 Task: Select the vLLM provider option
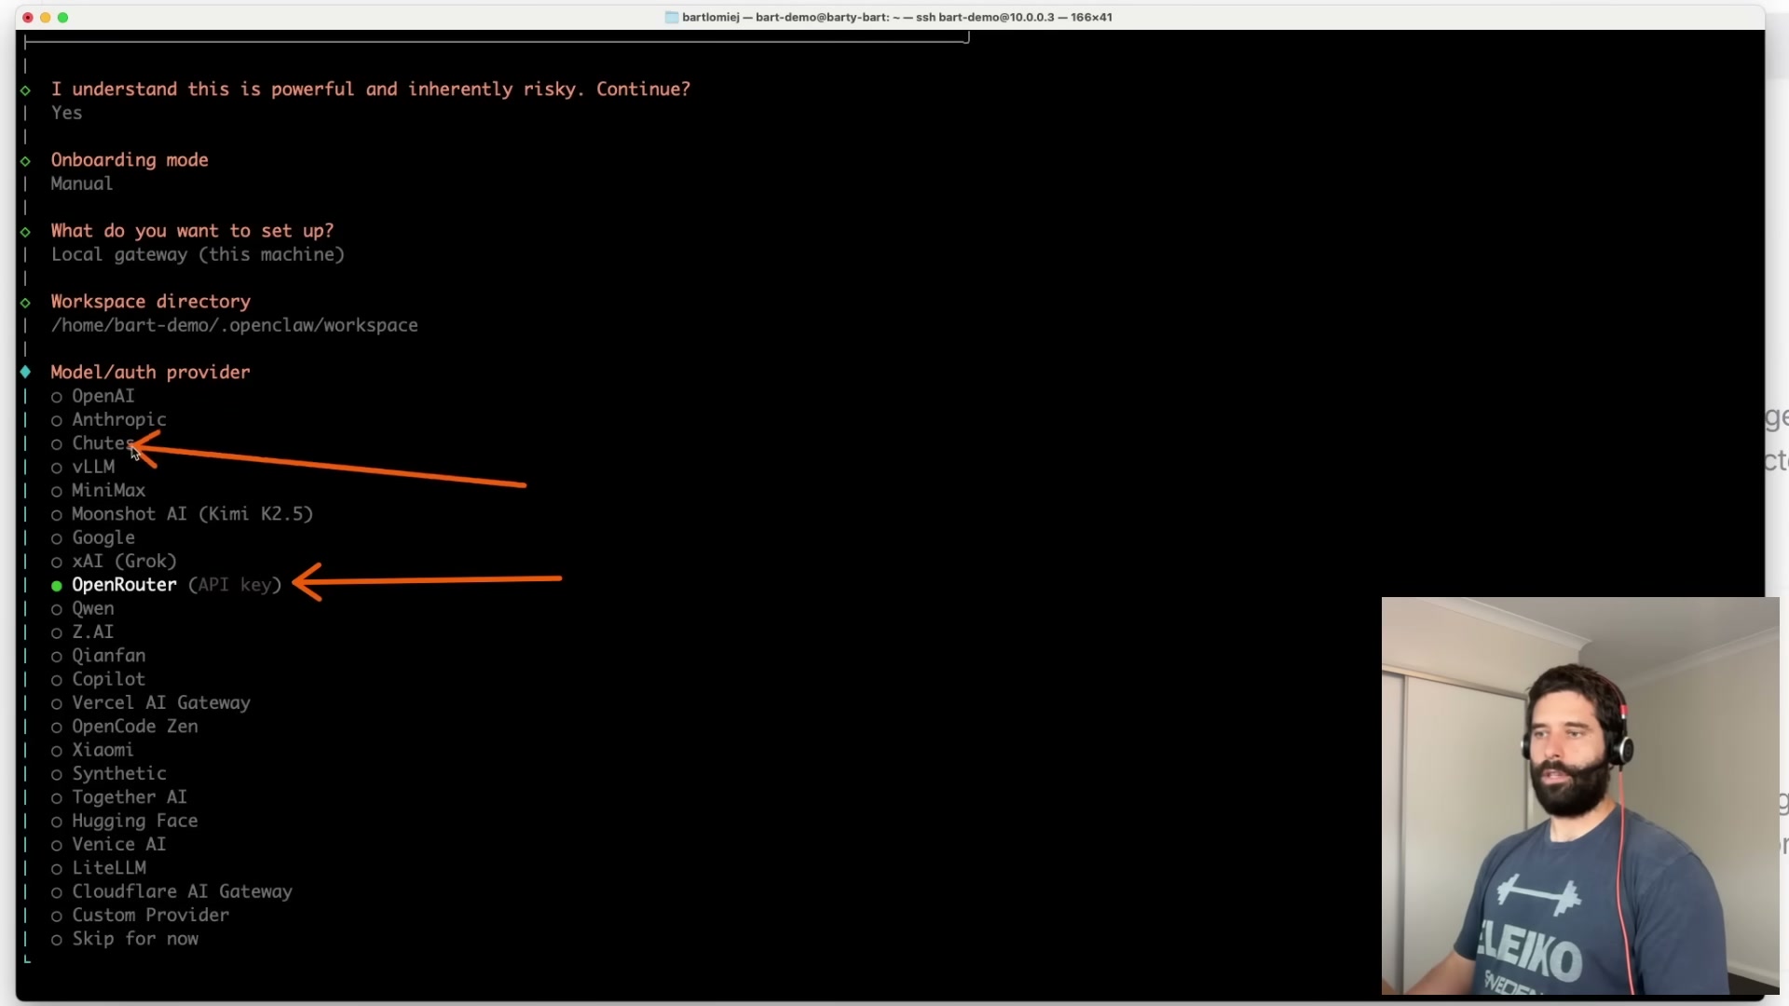tap(83, 467)
